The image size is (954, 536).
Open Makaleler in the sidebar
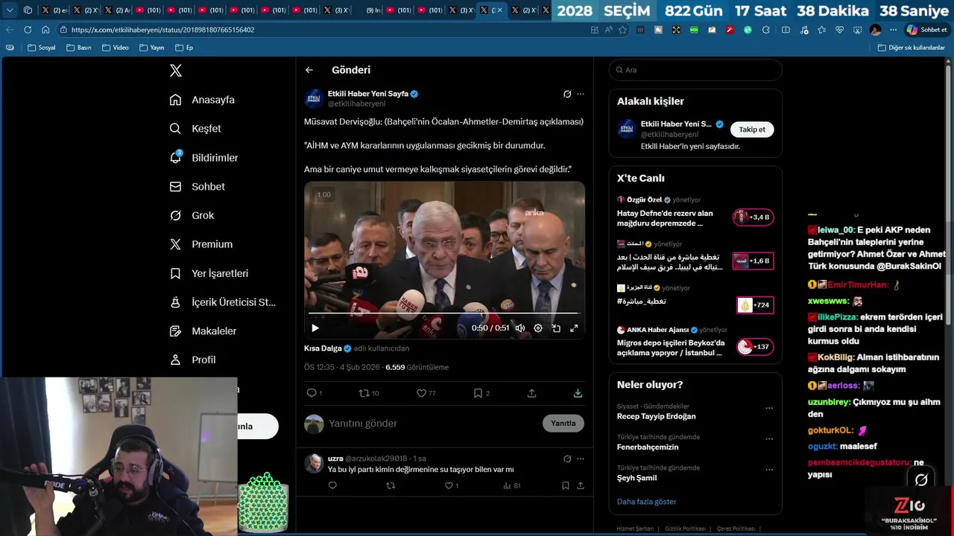pos(203,331)
